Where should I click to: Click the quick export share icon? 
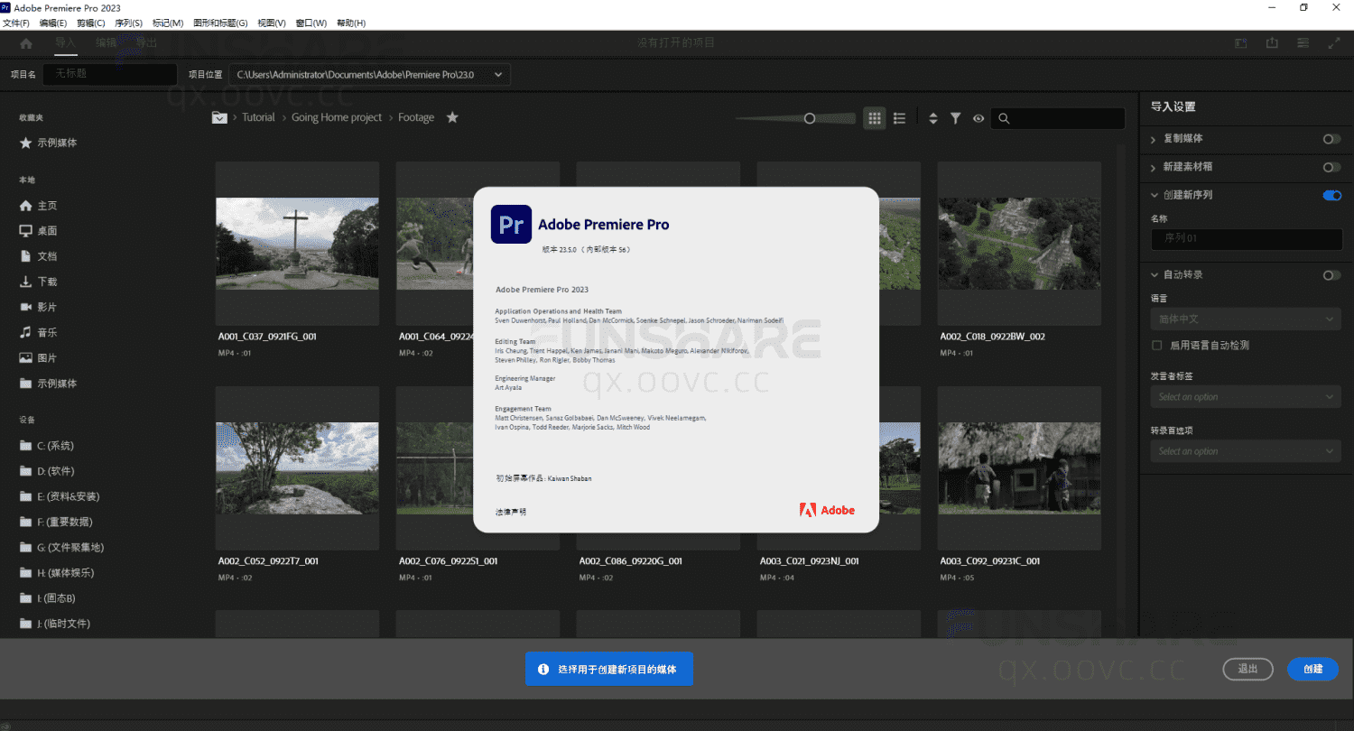(x=1272, y=43)
